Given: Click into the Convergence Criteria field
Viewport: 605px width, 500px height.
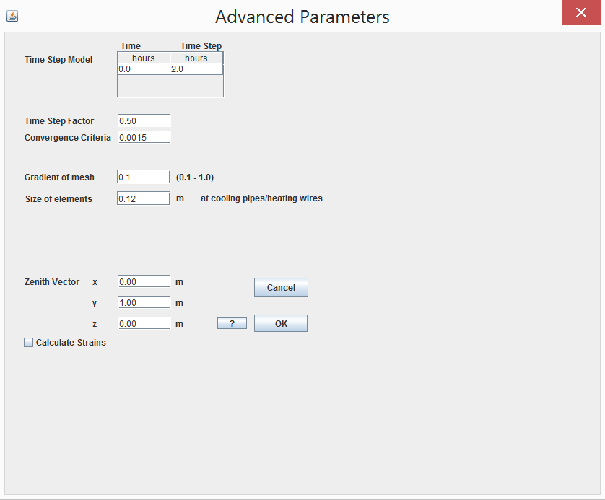Looking at the screenshot, I should pyautogui.click(x=144, y=137).
